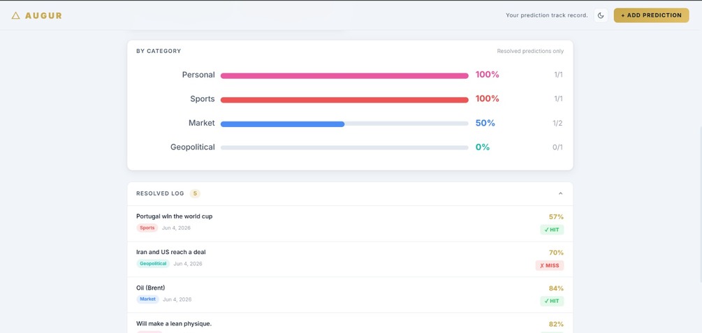Image resolution: width=702 pixels, height=333 pixels.
Task: Click the HIT badge for Portugal prediction
Action: point(552,230)
